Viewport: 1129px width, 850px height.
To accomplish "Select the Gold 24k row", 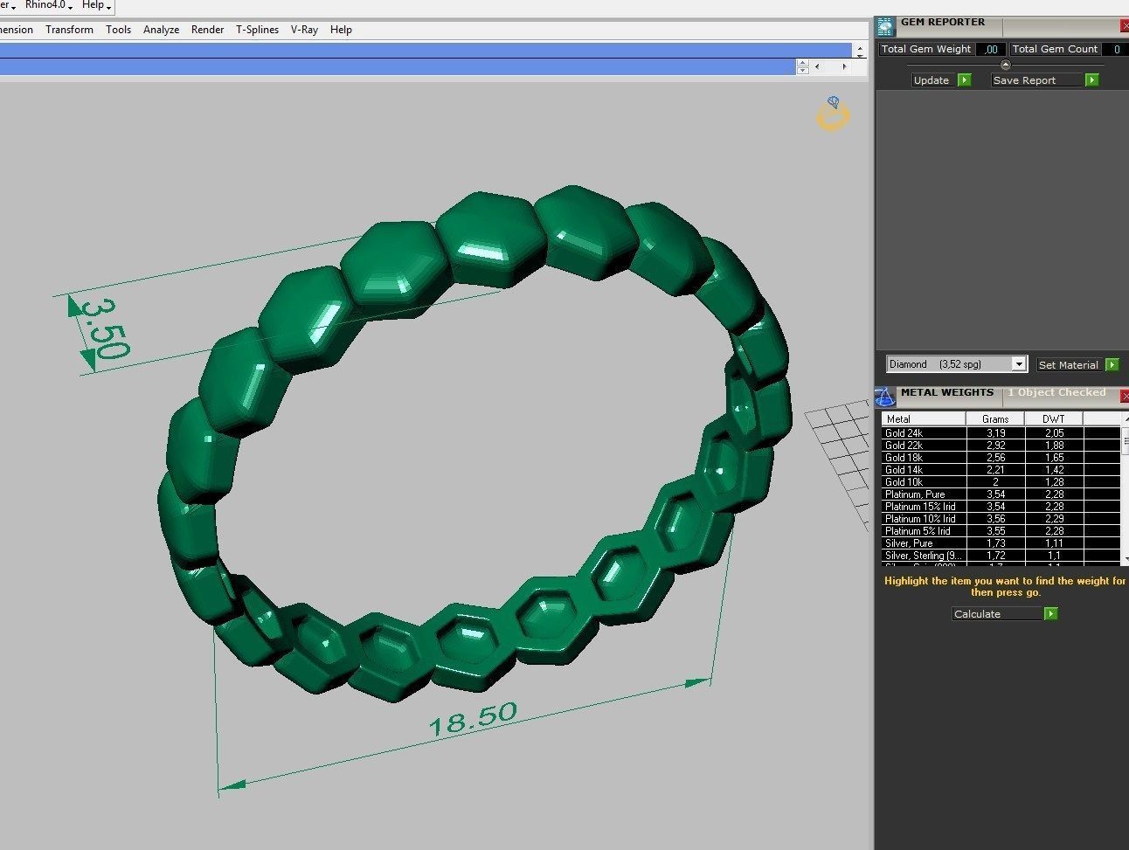I will tap(1001, 433).
